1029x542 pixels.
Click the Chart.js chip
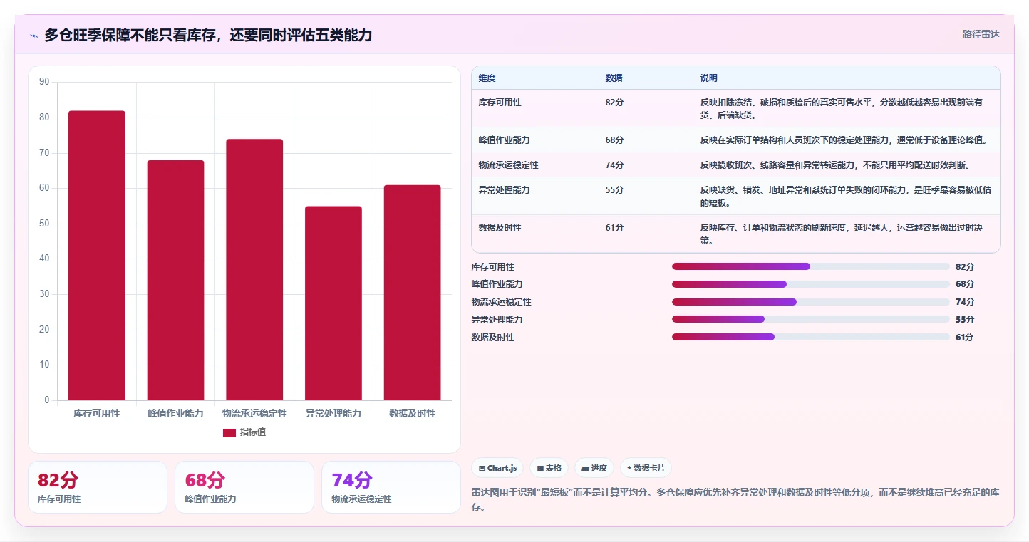click(498, 468)
